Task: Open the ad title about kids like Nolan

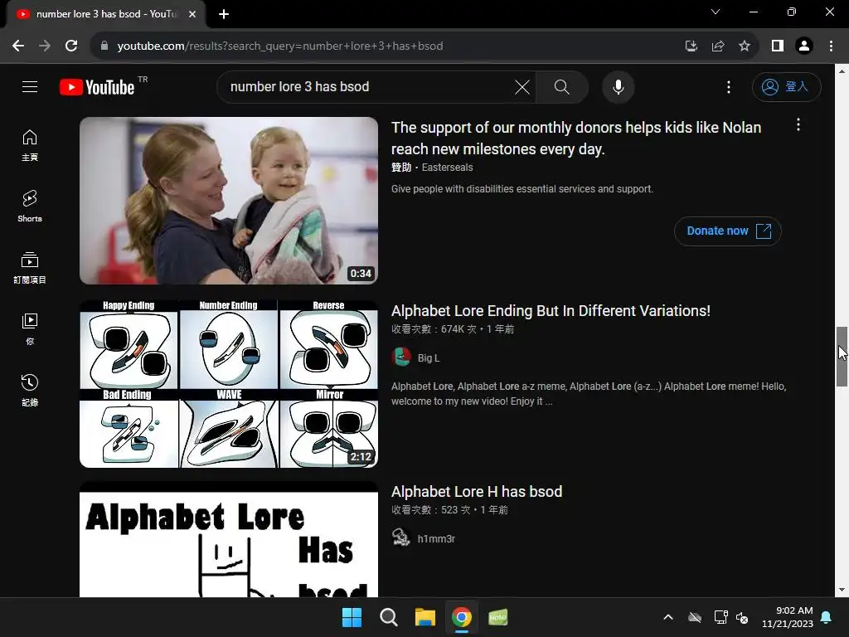Action: pyautogui.click(x=576, y=139)
